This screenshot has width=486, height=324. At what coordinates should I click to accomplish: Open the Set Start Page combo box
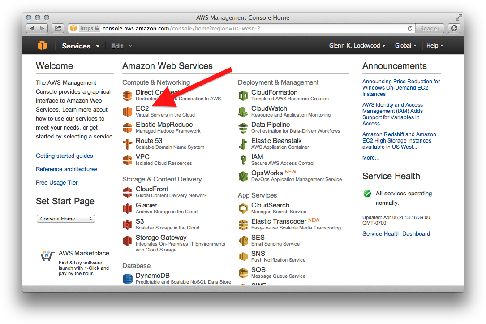point(65,219)
